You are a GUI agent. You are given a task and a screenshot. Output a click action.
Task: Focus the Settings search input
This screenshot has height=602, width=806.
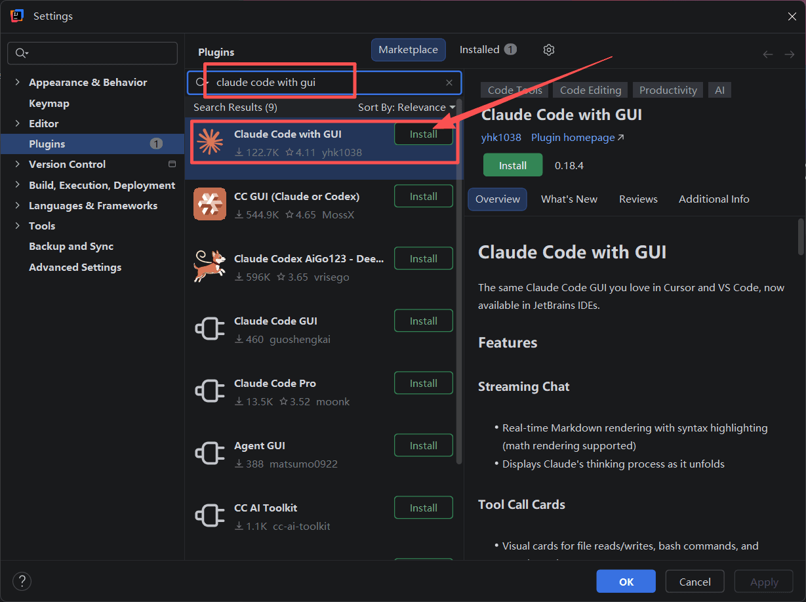(x=92, y=53)
